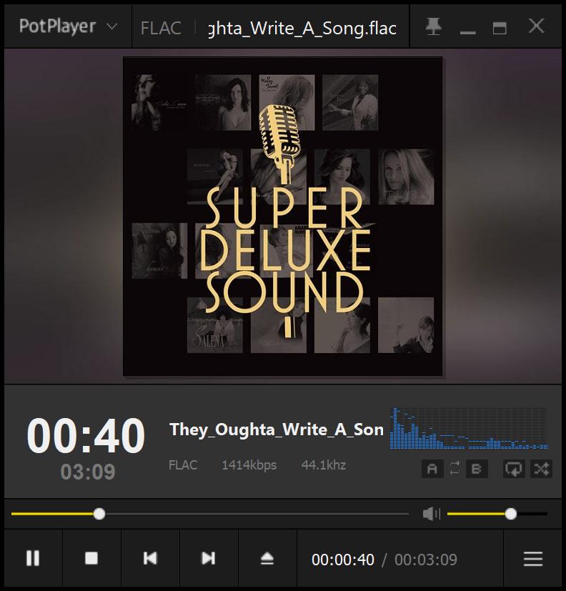The width and height of the screenshot is (566, 591).
Task: Maximize the PotPlayer window
Action: click(x=500, y=28)
